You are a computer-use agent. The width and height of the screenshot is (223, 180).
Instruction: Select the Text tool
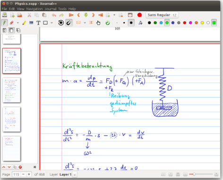click(x=38, y=23)
